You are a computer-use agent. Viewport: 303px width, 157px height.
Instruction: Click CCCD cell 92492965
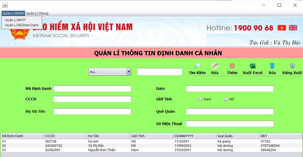65,150
